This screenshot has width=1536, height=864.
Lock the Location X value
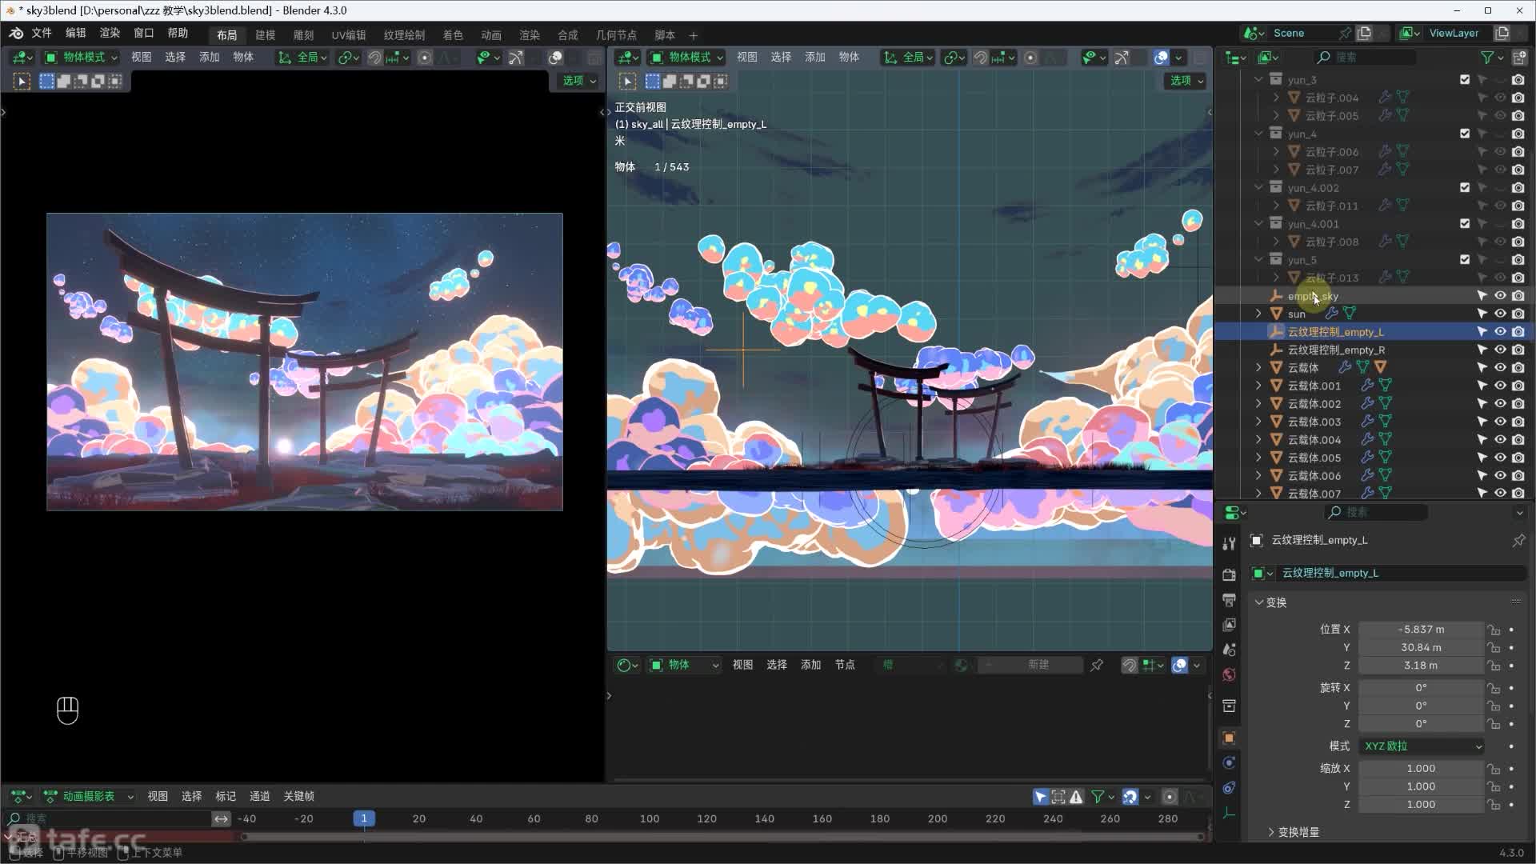point(1494,630)
